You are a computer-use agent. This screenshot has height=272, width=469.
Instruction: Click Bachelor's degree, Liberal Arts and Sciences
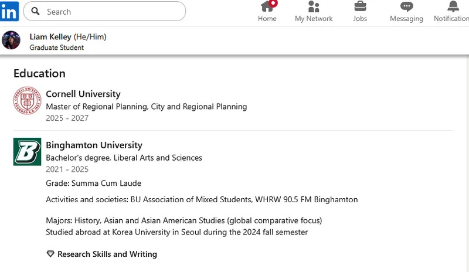[x=124, y=158]
